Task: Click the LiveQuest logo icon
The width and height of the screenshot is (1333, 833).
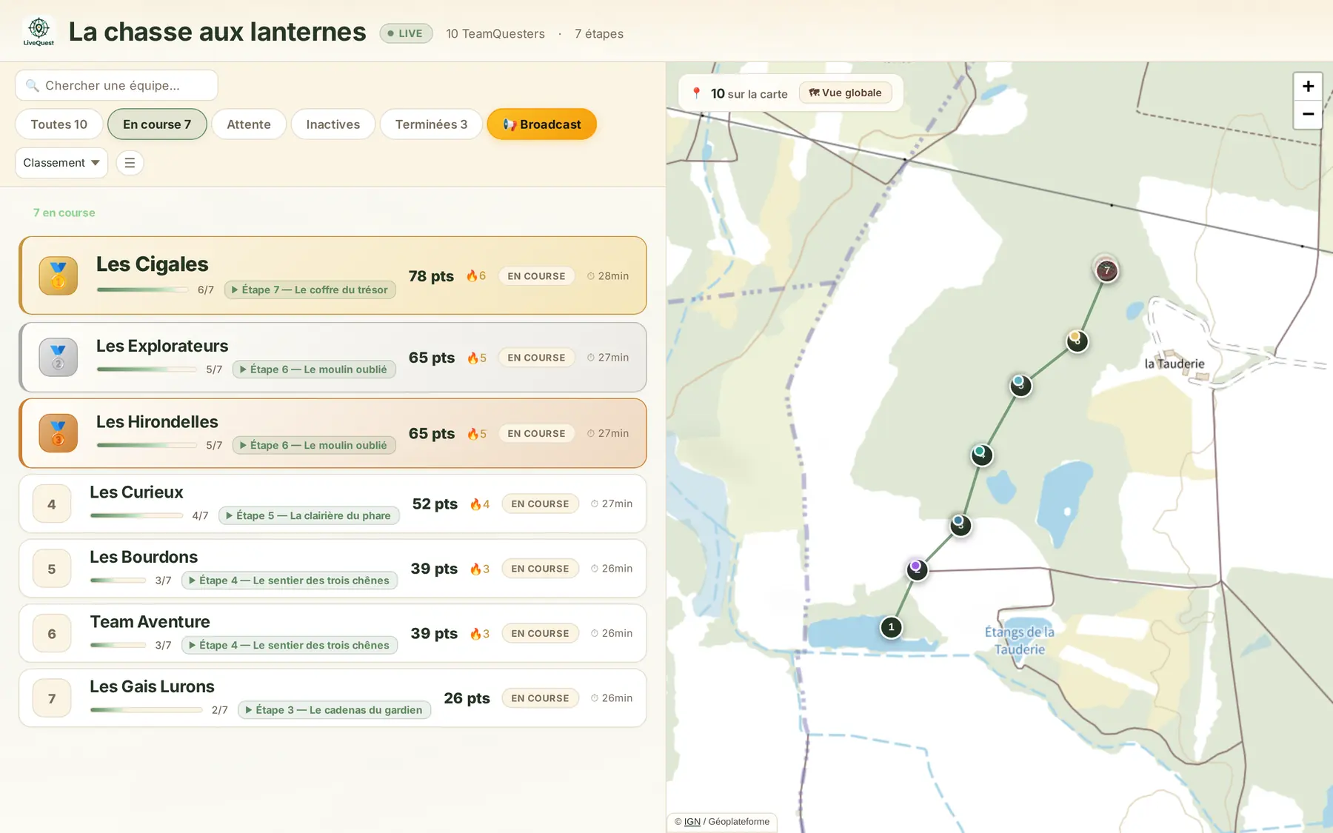Action: (39, 32)
